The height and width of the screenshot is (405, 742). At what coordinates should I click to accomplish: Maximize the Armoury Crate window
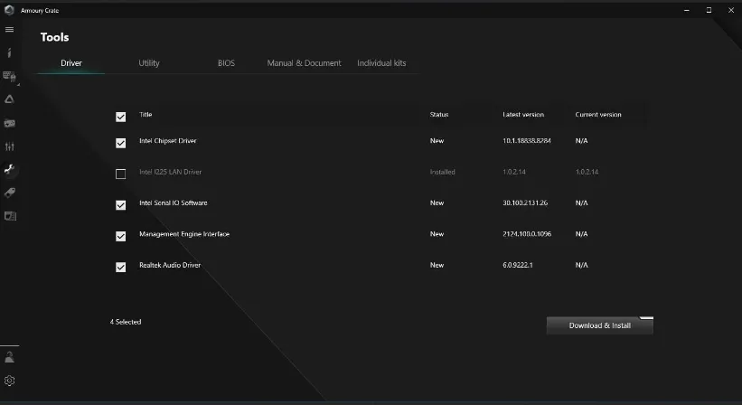point(709,10)
